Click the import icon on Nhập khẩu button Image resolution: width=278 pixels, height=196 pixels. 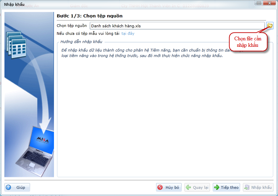click(x=247, y=187)
